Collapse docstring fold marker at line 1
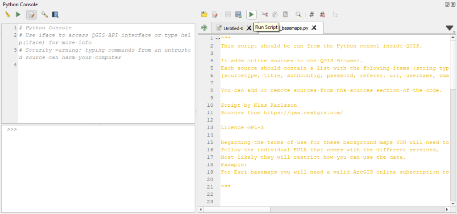 (x=217, y=38)
